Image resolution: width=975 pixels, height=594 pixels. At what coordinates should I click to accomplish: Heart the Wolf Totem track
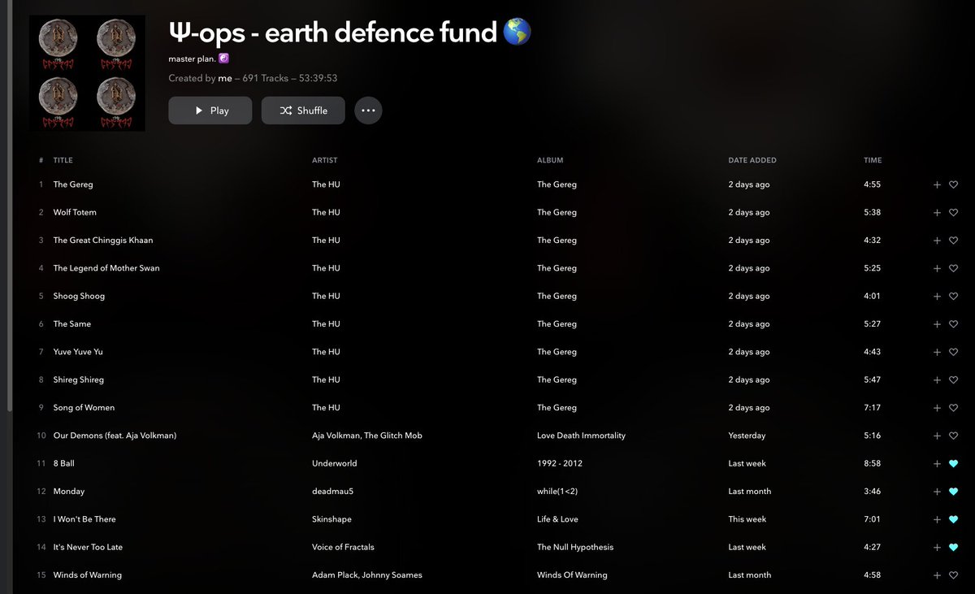[954, 212]
